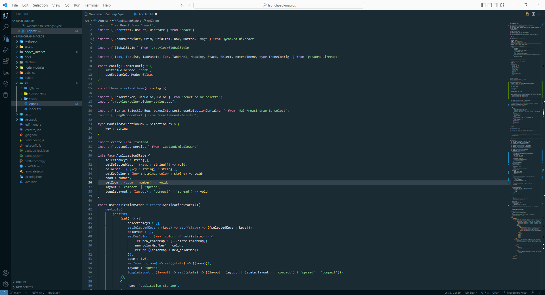Open the Extensions view

(x=6, y=61)
